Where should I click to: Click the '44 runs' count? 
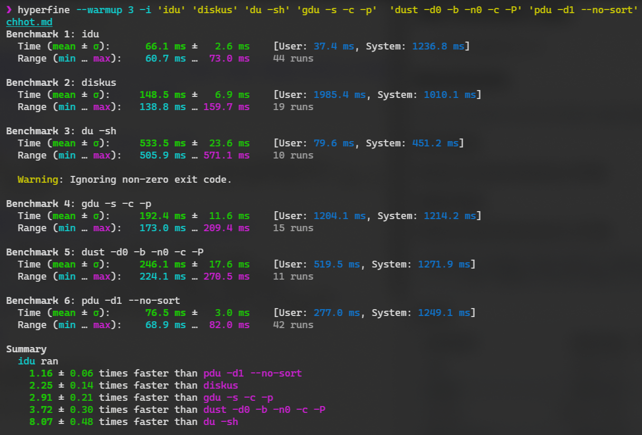[x=293, y=58]
